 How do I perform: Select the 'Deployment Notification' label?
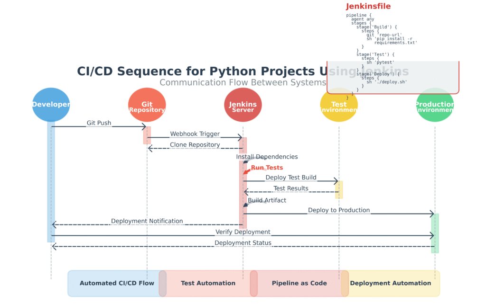point(147,221)
